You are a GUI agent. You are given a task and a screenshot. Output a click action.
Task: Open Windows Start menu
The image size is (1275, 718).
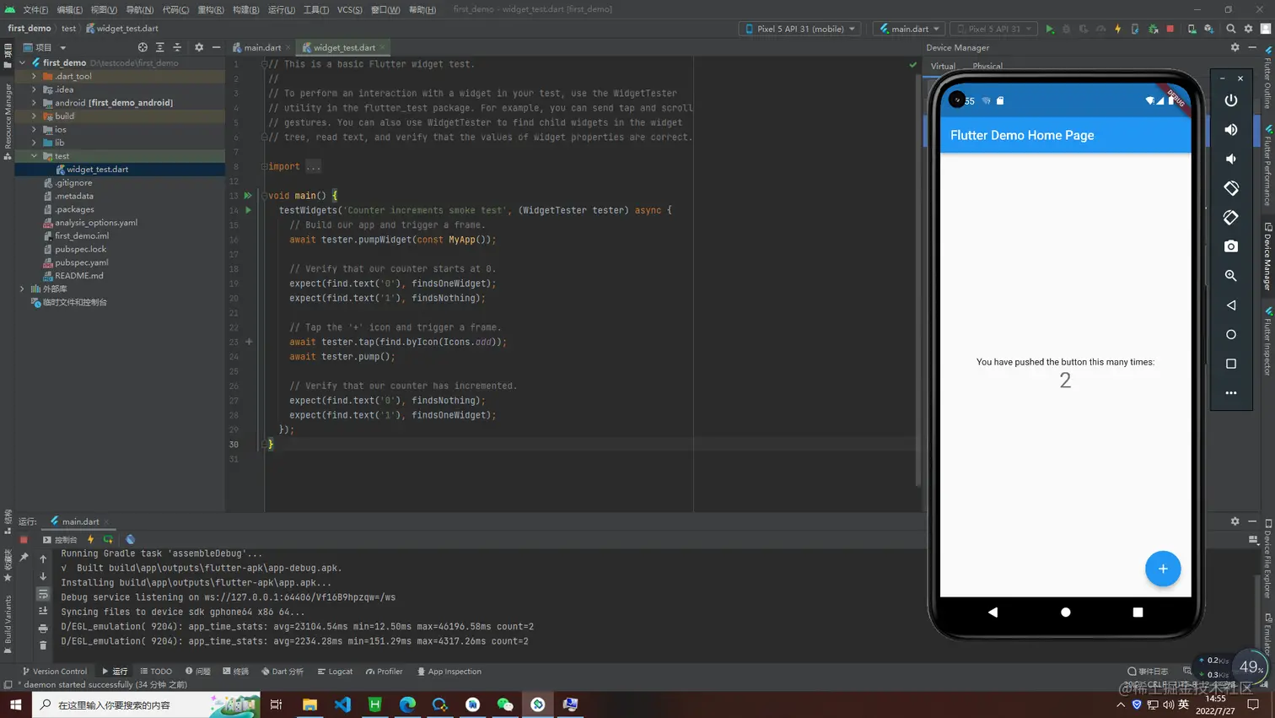point(15,705)
